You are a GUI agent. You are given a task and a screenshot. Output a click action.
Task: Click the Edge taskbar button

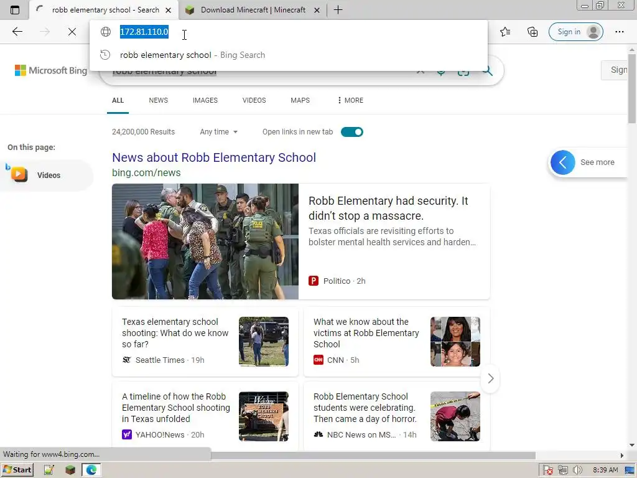91,470
